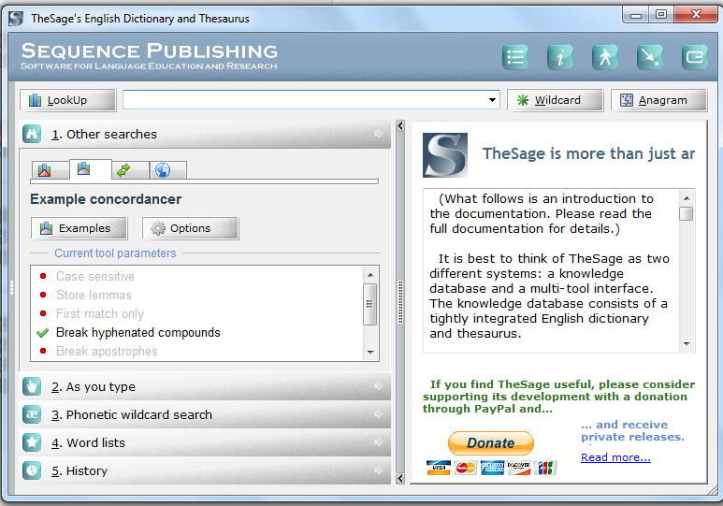Collapse the 1. Other searches section
This screenshot has width=723, height=506.
point(205,134)
